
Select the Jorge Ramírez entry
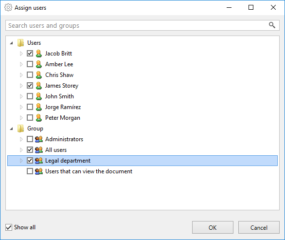pos(63,107)
